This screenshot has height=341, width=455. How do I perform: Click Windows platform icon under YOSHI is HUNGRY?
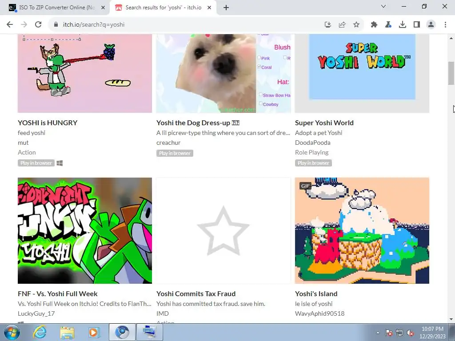pyautogui.click(x=60, y=163)
